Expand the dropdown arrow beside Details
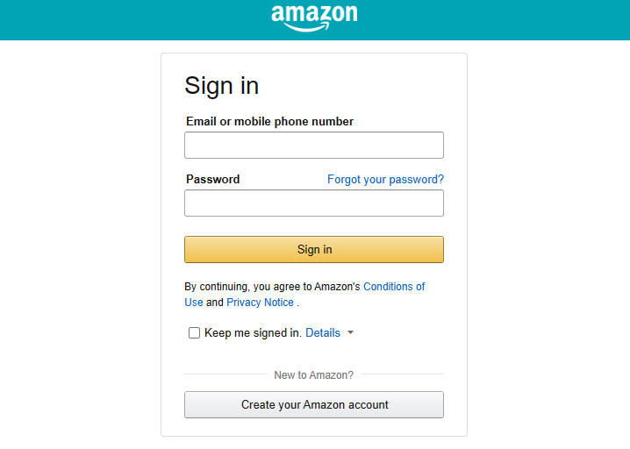This screenshot has height=449, width=630. point(350,332)
